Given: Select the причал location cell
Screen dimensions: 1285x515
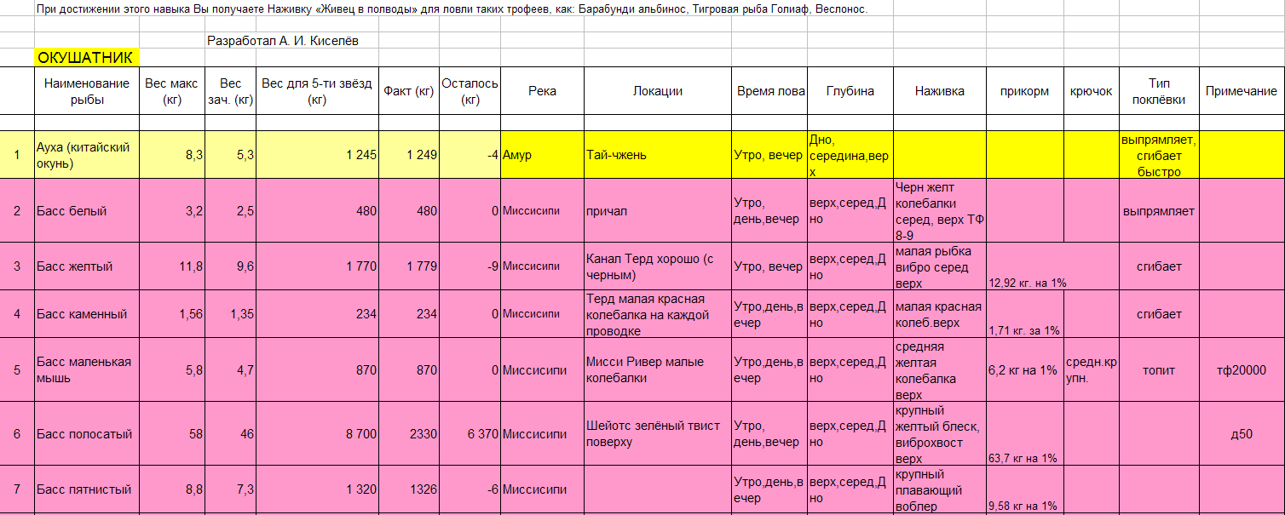Looking at the screenshot, I should tap(658, 211).
